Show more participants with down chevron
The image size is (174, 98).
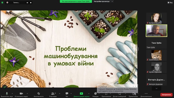tap(156, 88)
